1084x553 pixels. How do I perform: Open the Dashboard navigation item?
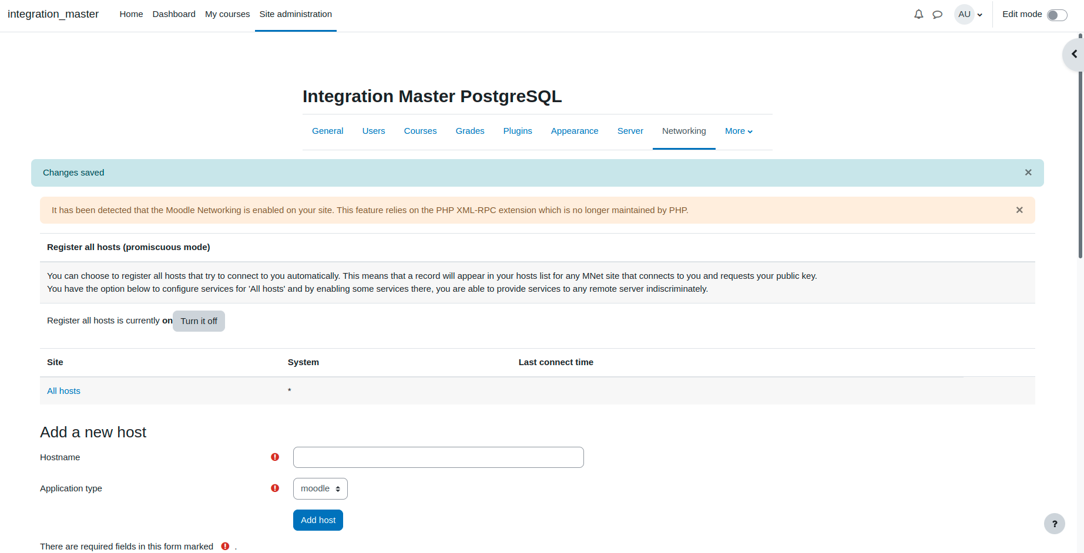[x=174, y=14]
